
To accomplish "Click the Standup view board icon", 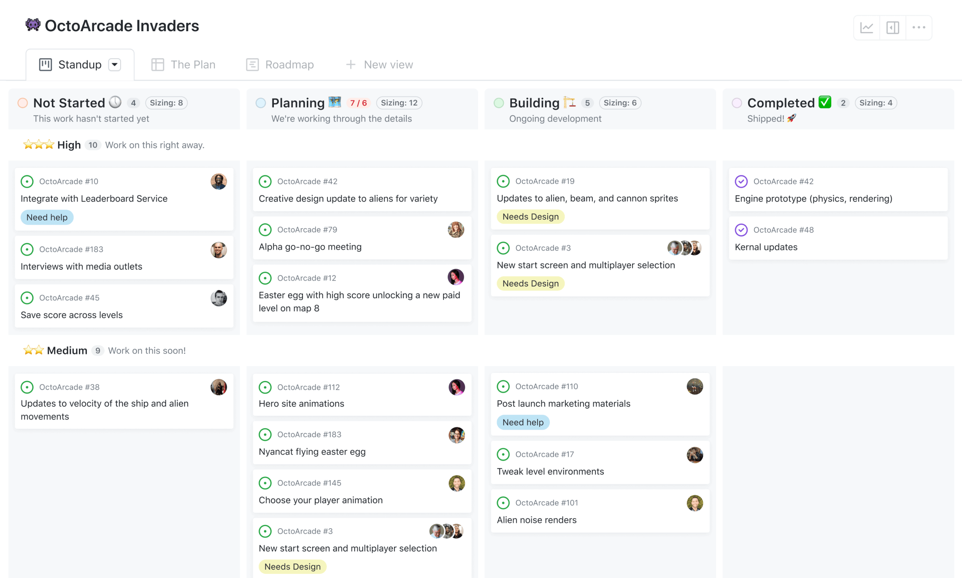I will point(46,64).
